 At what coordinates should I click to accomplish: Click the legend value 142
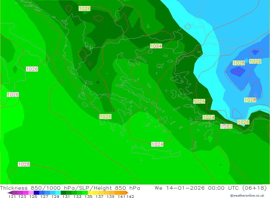[130, 196]
